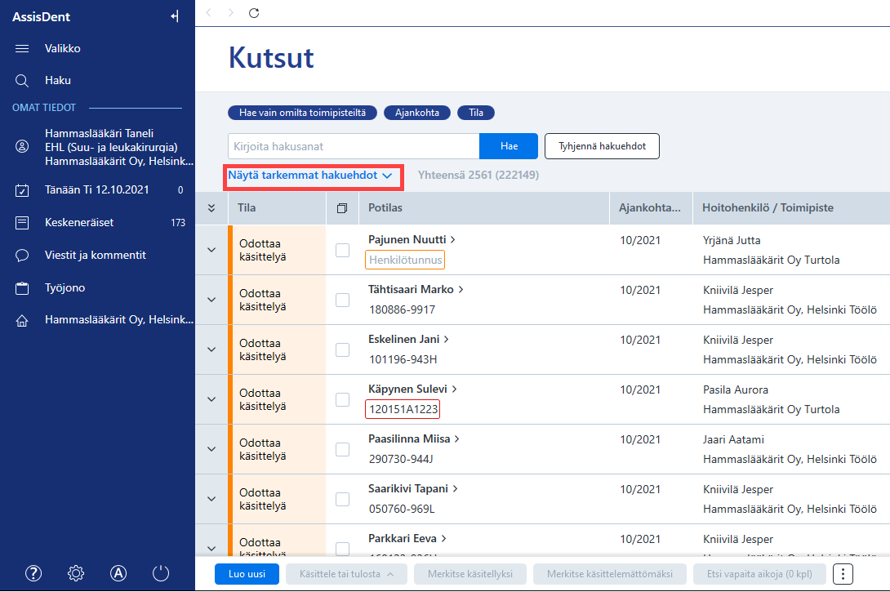Click the calendar icon for Tänään
The image size is (890, 592).
point(21,190)
